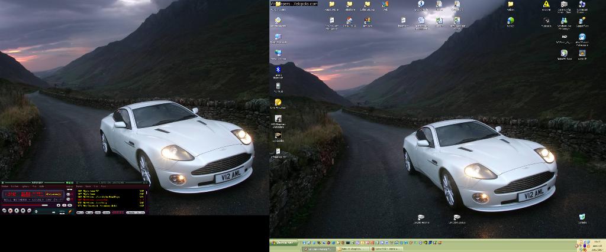Open the playlist editor's add files menu button

80,212
